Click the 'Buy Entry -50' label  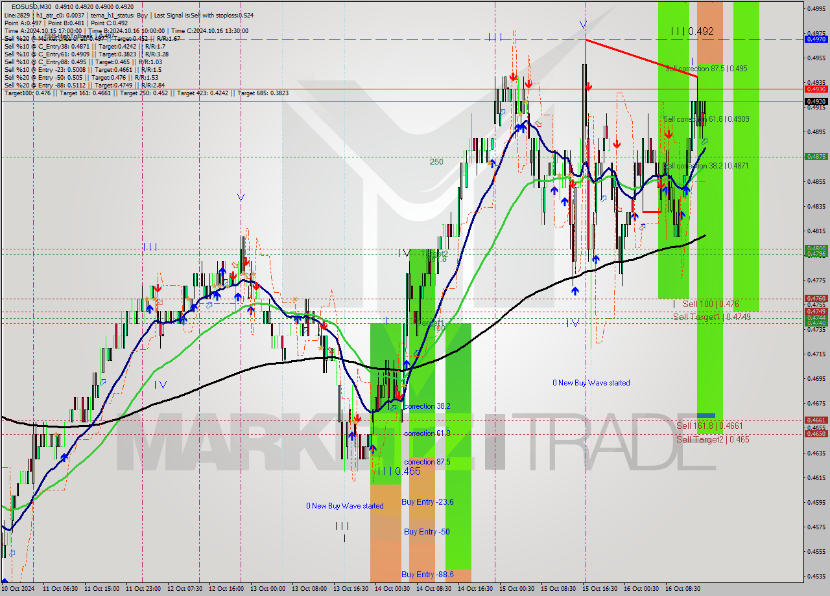(427, 532)
